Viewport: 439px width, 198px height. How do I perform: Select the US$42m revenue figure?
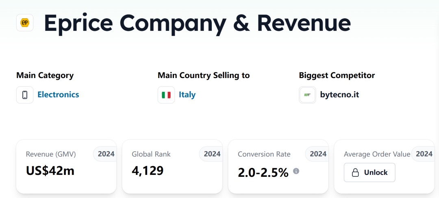50,171
